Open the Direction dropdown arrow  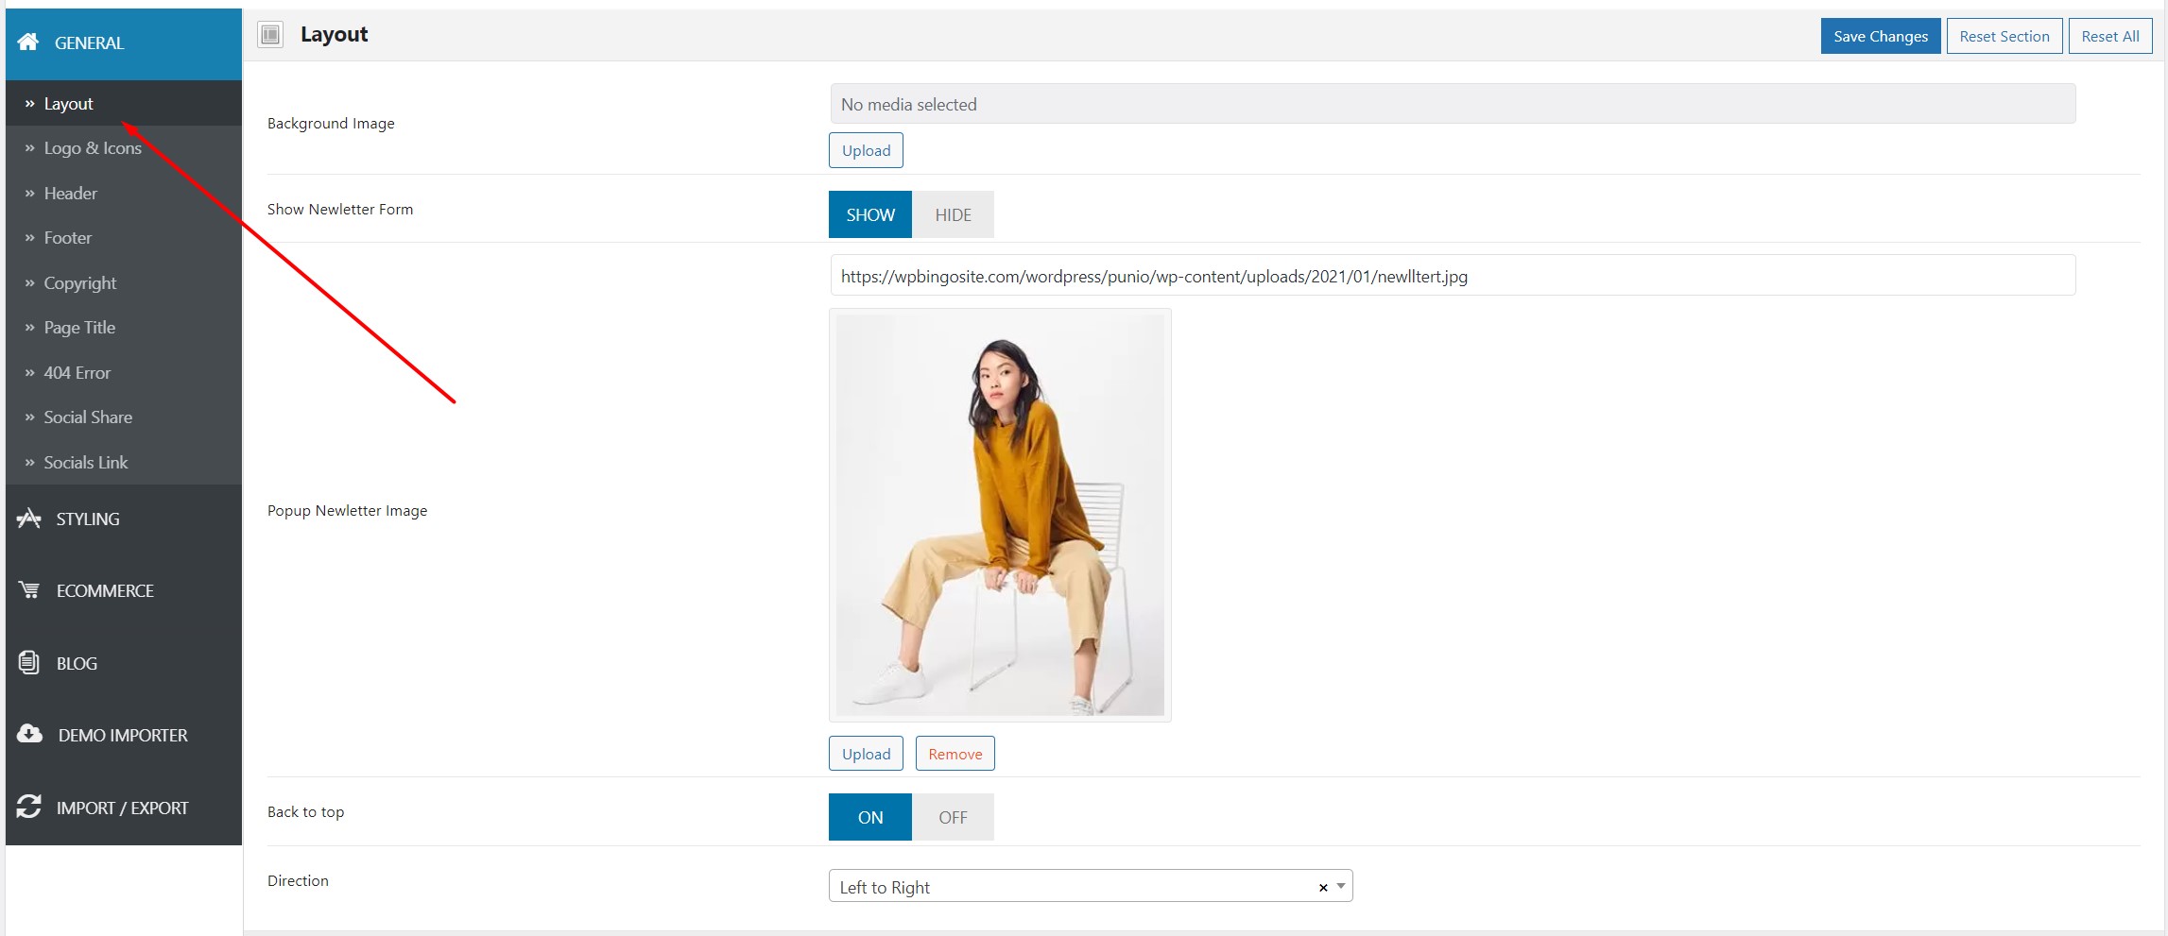[x=1341, y=886]
